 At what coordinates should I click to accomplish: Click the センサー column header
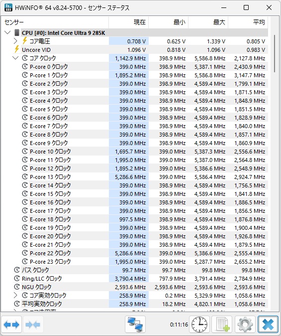click(55, 22)
